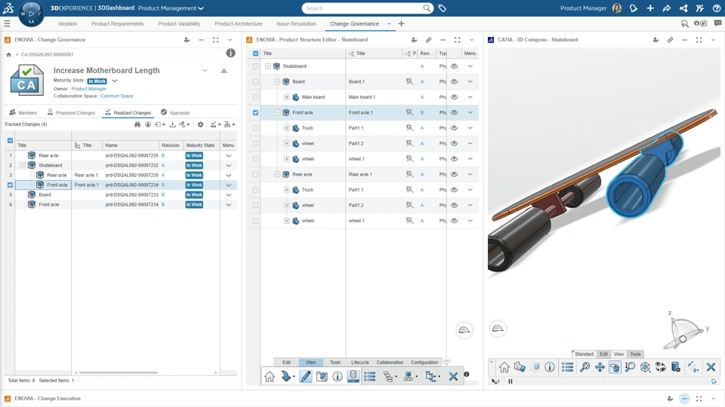This screenshot has width=725, height=407.
Task: Open the add (plus) menu in top bar
Action: coord(650,8)
